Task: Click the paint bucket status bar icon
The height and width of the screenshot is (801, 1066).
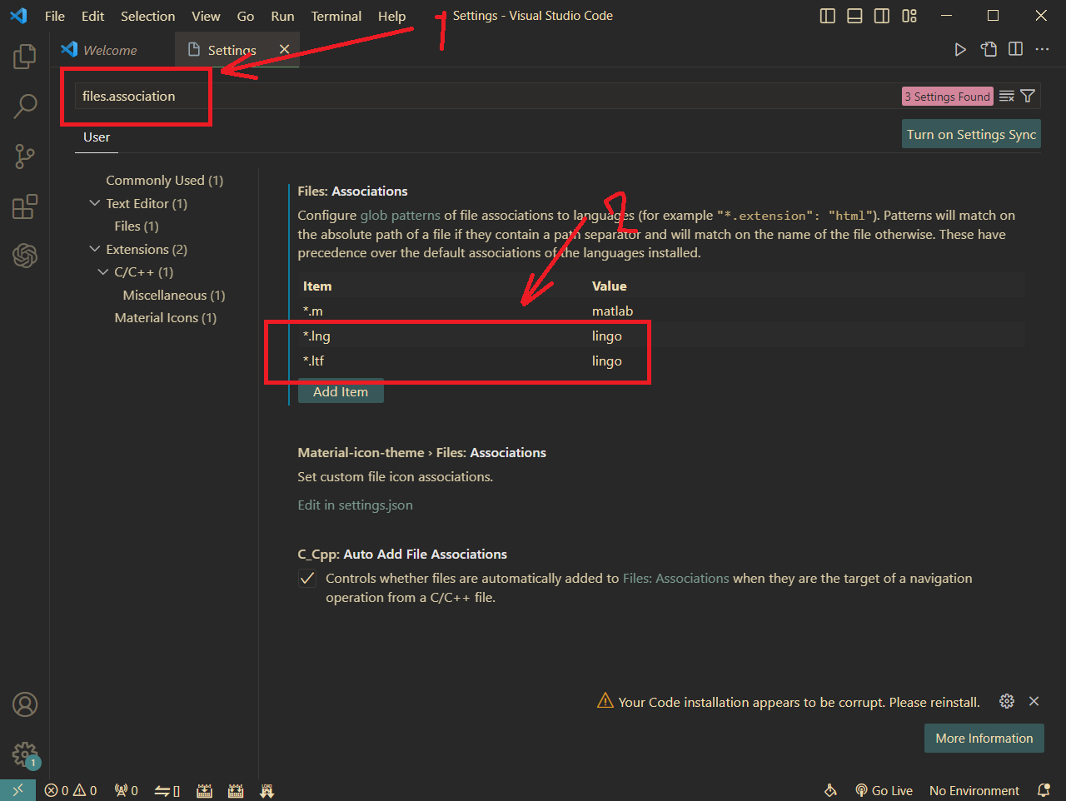Action: (x=830, y=791)
